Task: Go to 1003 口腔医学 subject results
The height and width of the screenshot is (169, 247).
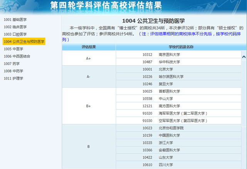Action: (15, 34)
